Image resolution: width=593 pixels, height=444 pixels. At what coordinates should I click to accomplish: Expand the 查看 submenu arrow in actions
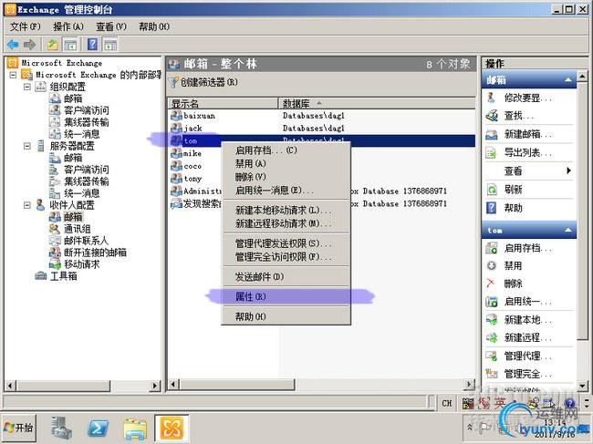click(568, 170)
